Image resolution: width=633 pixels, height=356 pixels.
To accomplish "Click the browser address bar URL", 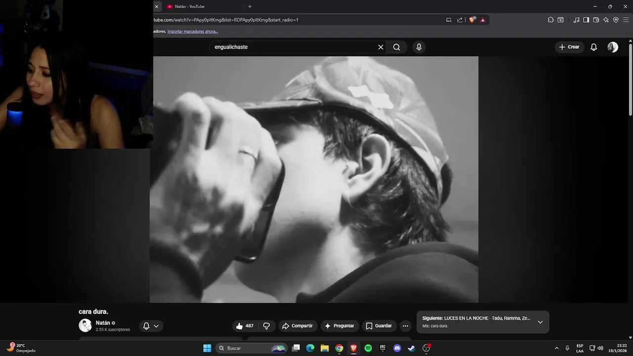I will pyautogui.click(x=226, y=20).
